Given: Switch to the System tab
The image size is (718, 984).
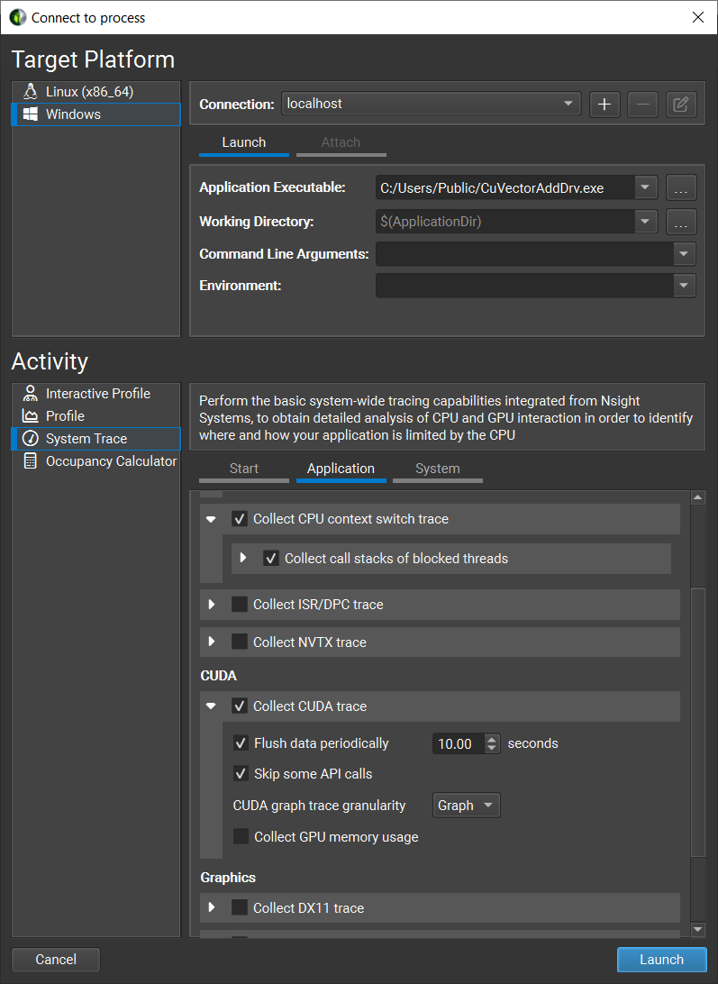Looking at the screenshot, I should tap(438, 469).
